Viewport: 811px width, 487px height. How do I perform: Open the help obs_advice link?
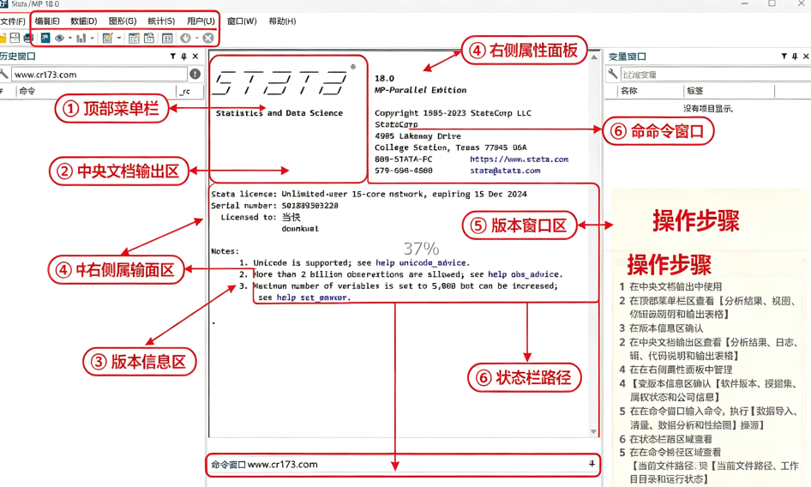[524, 274]
